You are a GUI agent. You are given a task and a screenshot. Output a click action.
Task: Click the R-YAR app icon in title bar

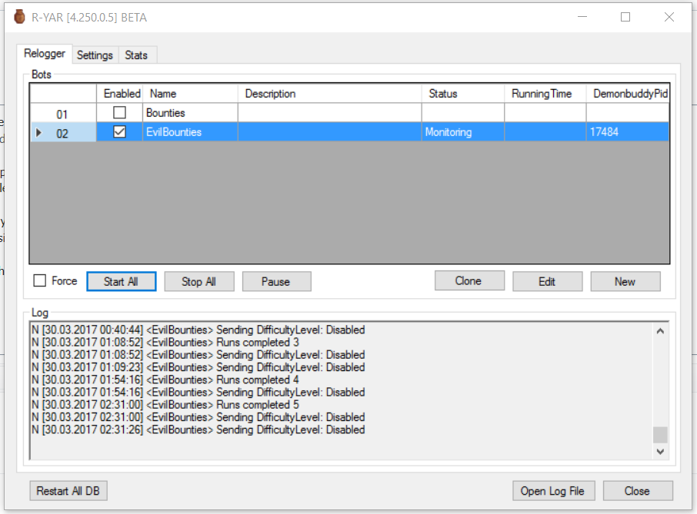click(19, 17)
